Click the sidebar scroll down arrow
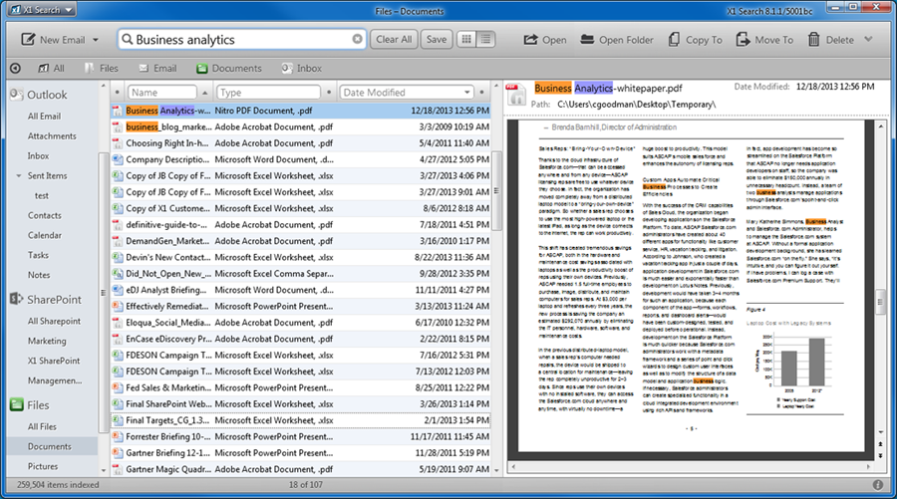Screen dimensions: 897x499 (104, 471)
